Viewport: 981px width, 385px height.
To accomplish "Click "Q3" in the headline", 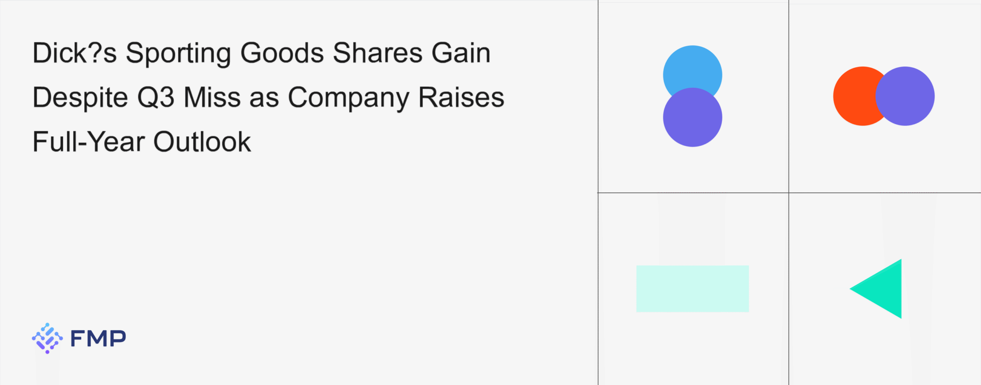I will [x=156, y=97].
